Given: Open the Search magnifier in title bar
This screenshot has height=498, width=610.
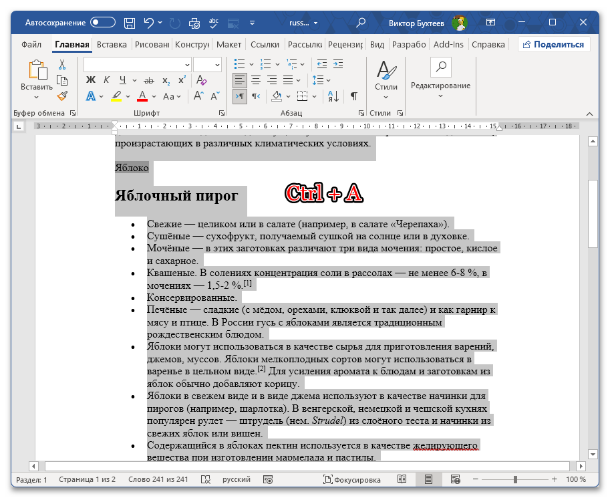Looking at the screenshot, I should point(361,23).
